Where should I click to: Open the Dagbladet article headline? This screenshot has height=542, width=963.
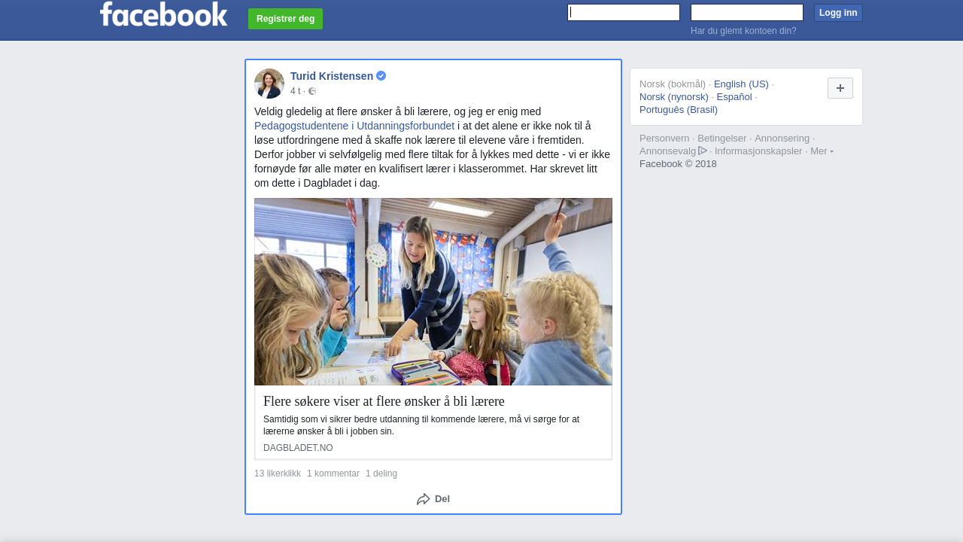click(384, 401)
